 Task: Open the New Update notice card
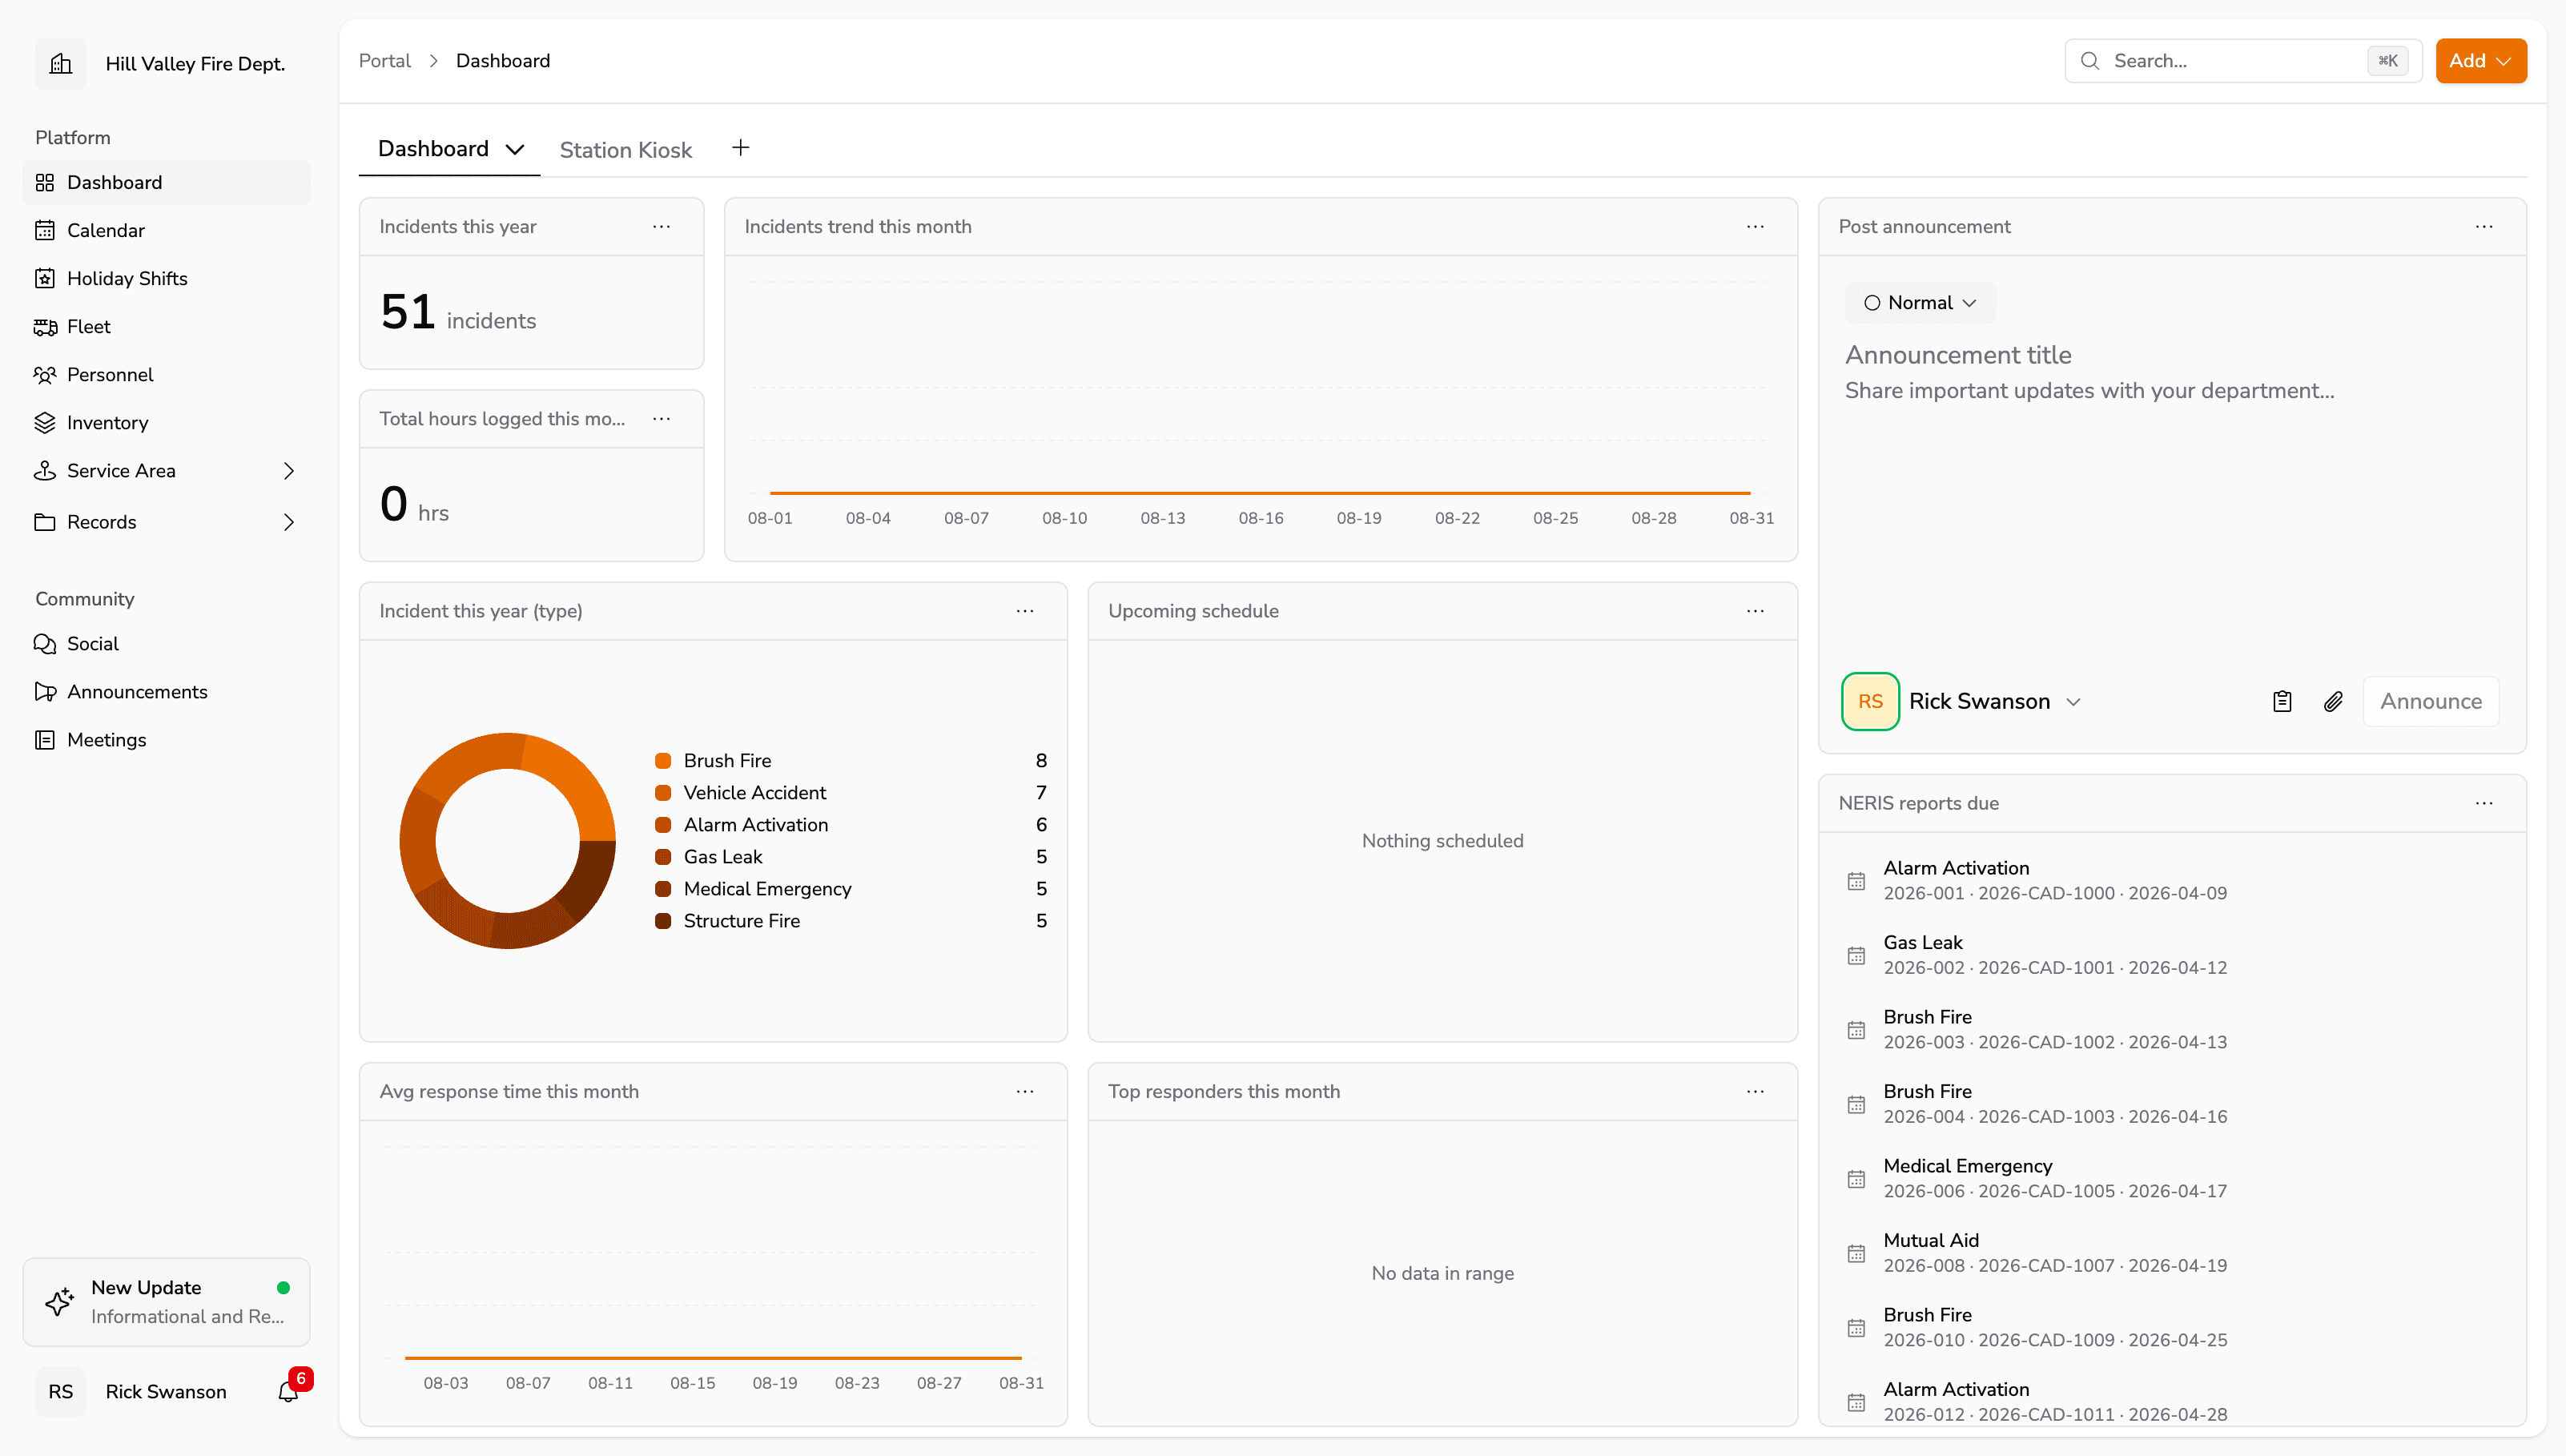pyautogui.click(x=166, y=1302)
